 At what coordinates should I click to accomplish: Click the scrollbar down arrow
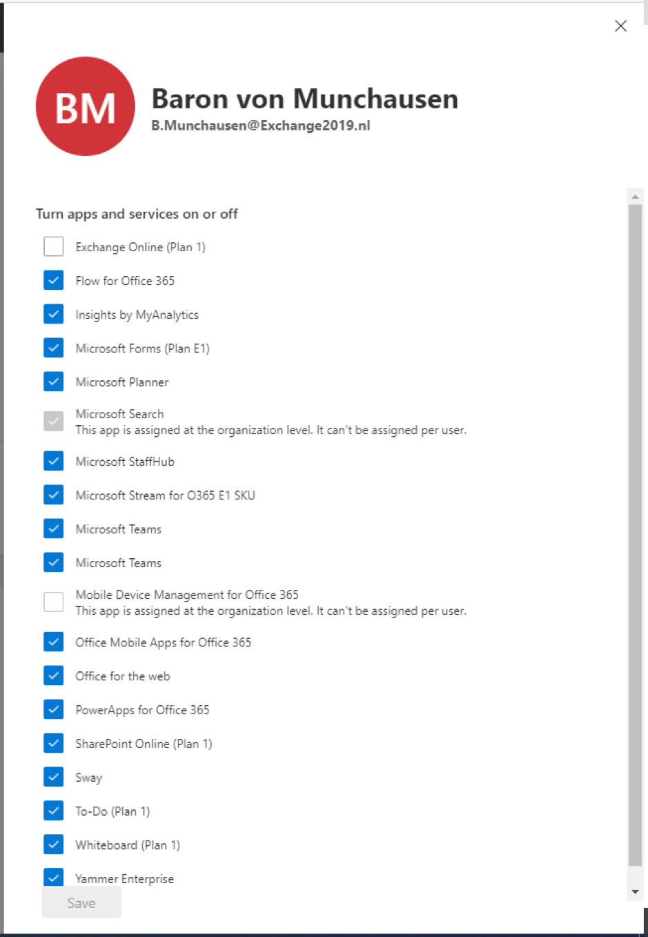635,891
